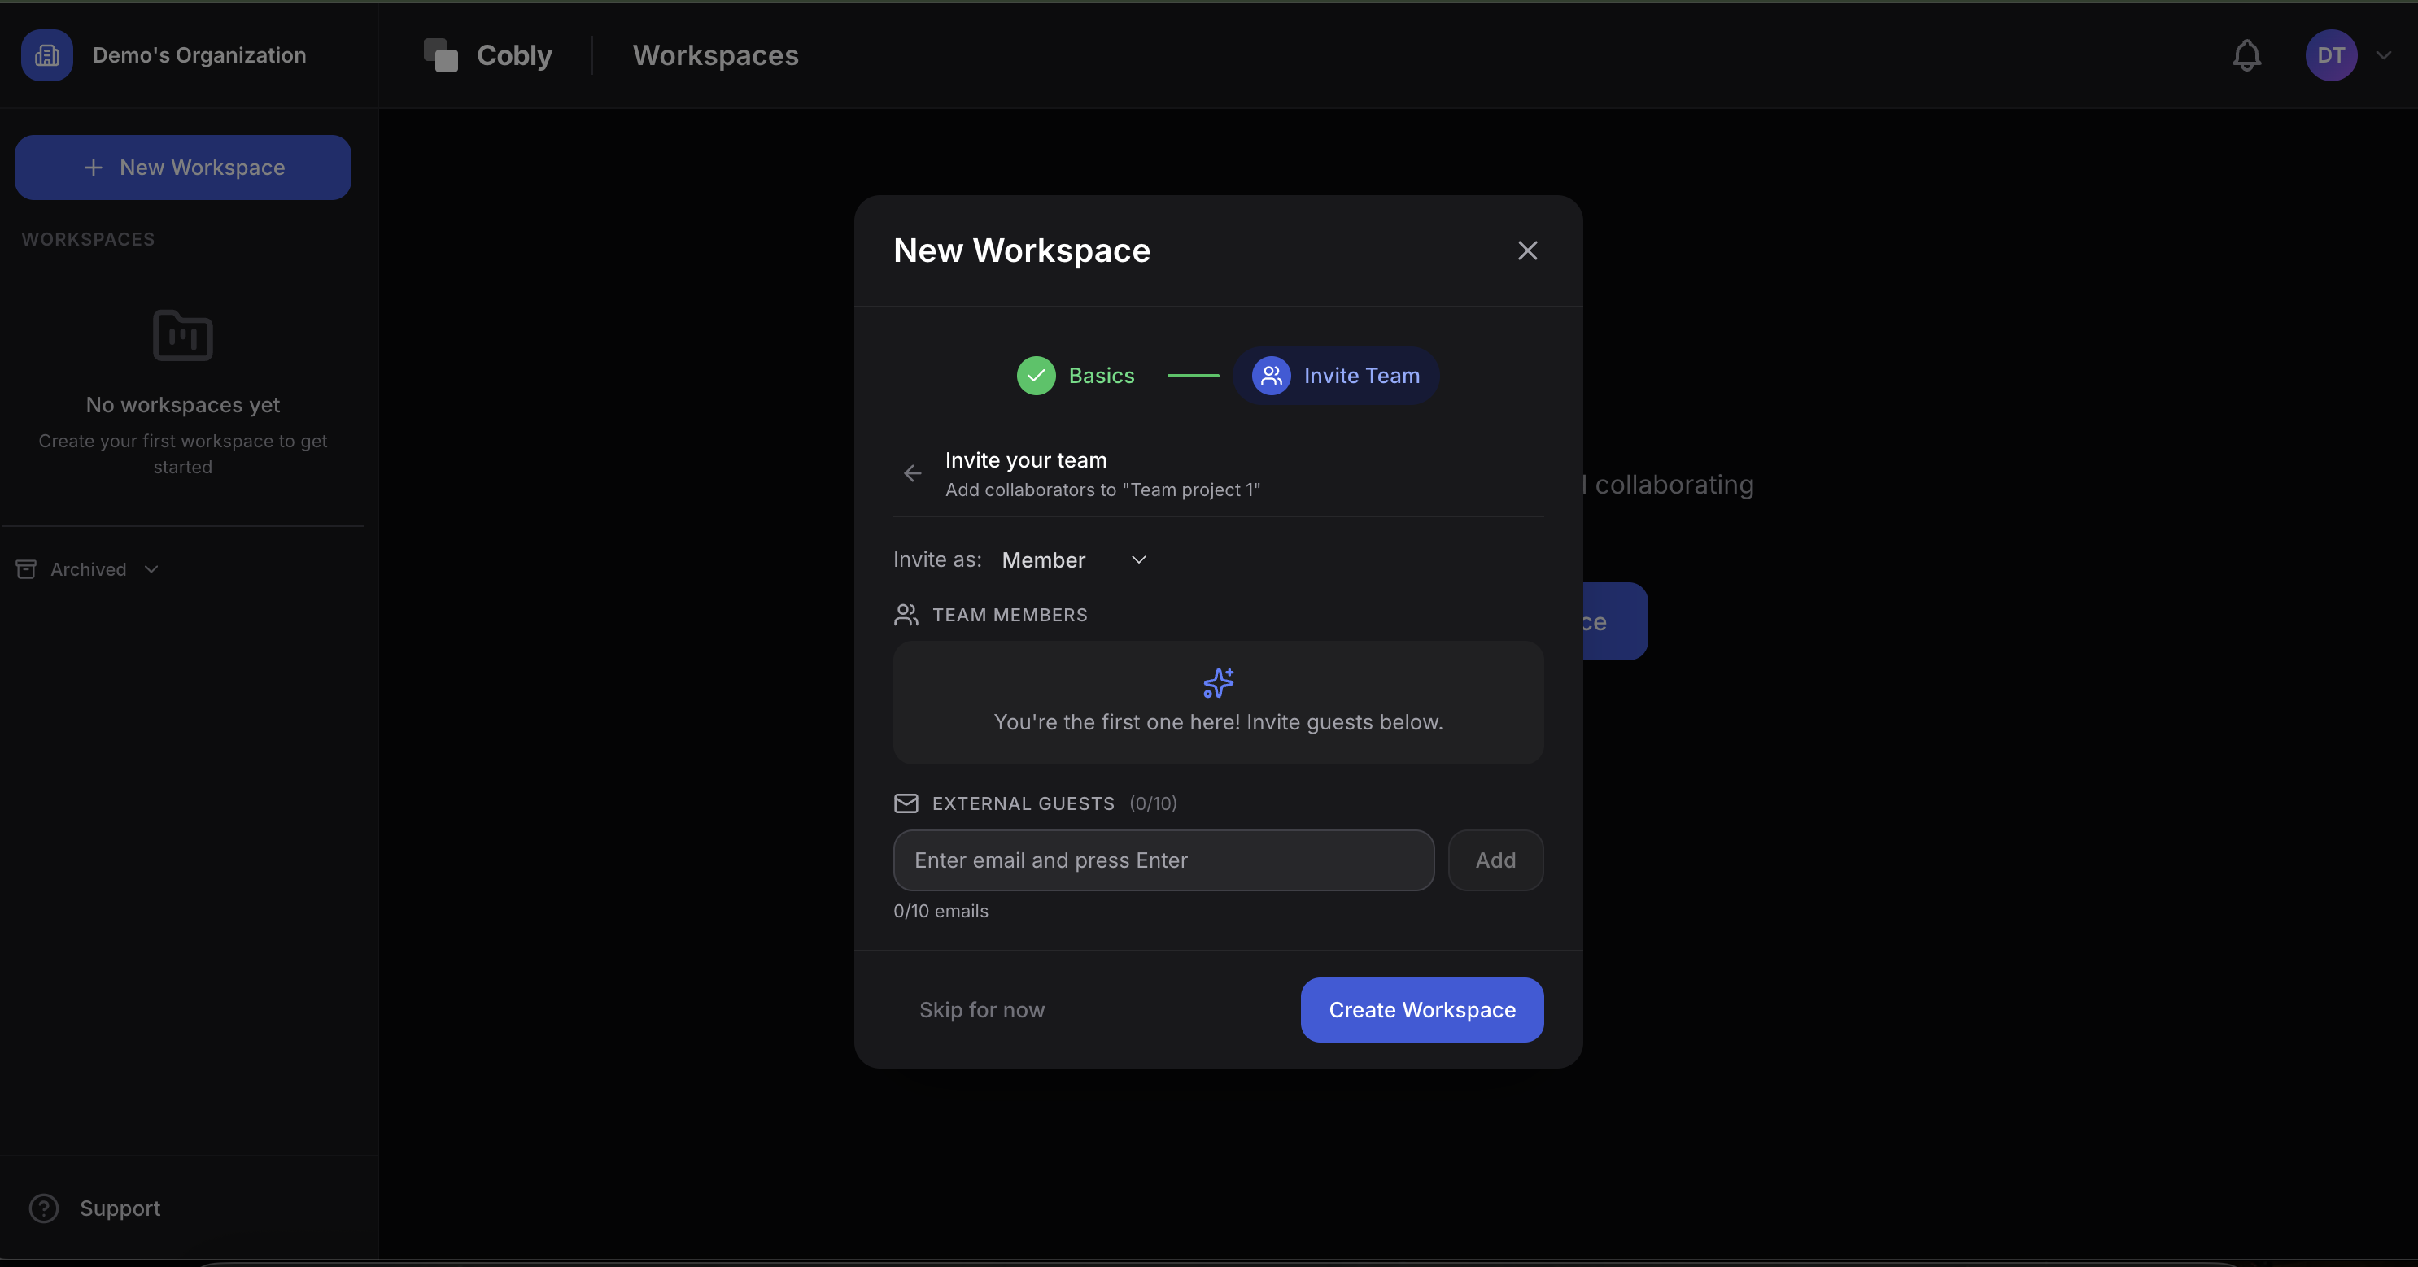Click Demo's Organization name
Image resolution: width=2418 pixels, height=1267 pixels.
pyautogui.click(x=199, y=55)
